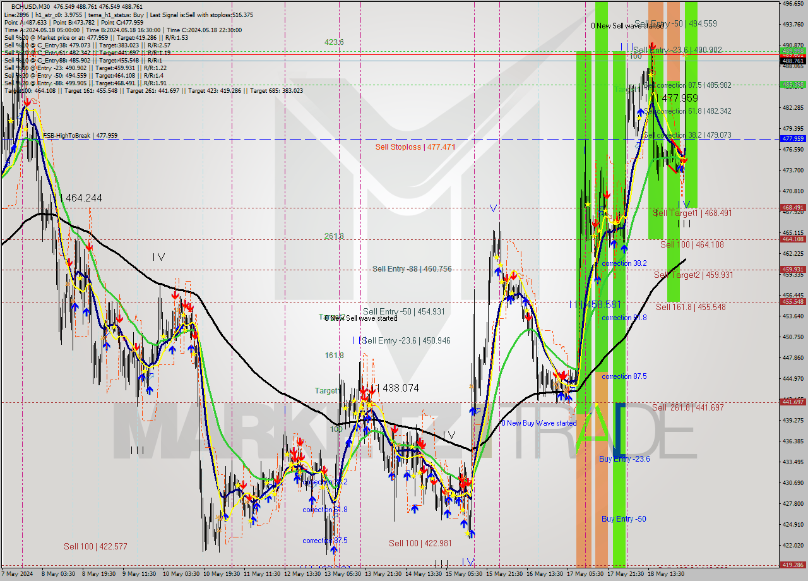Click the 433.495 price axis value
808x581 pixels.
793,462
